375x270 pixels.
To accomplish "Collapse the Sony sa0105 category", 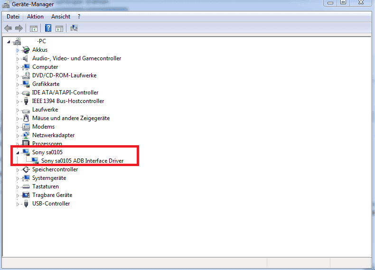I will coord(18,153).
